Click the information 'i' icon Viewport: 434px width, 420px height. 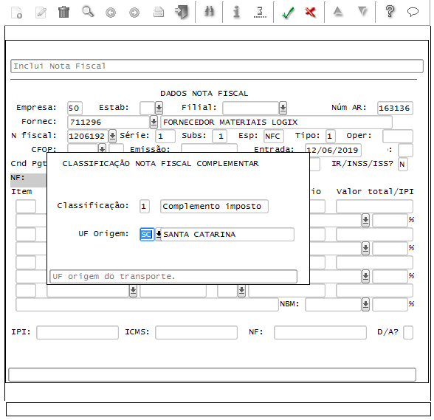(236, 13)
